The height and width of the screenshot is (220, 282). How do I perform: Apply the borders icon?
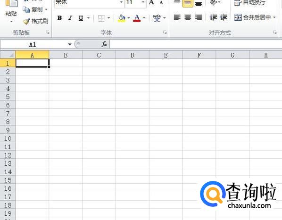[101, 18]
